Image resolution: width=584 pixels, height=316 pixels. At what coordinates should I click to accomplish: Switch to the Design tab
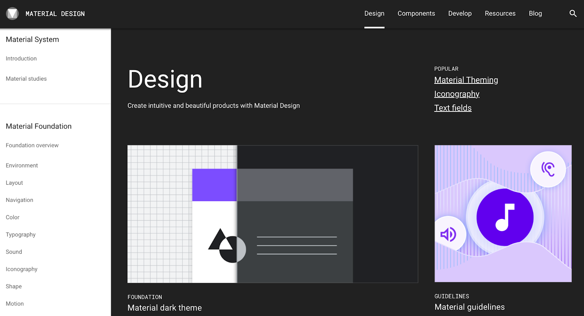[374, 14]
